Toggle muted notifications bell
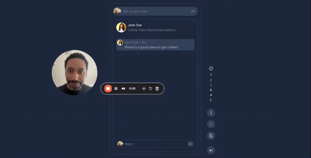The width and height of the screenshot is (311, 158). [211, 136]
